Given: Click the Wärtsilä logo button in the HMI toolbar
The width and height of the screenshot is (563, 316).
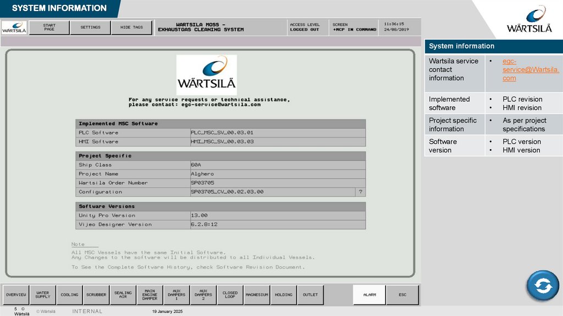Looking at the screenshot, I should pos(14,28).
